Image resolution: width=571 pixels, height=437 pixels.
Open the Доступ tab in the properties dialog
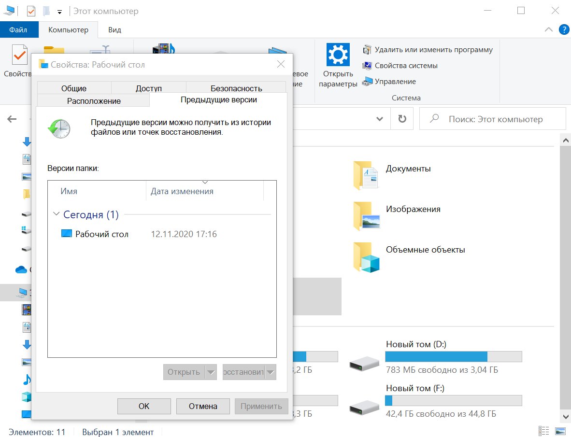click(149, 88)
